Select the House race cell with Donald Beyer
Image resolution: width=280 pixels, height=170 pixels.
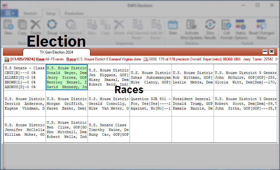pos(67,77)
